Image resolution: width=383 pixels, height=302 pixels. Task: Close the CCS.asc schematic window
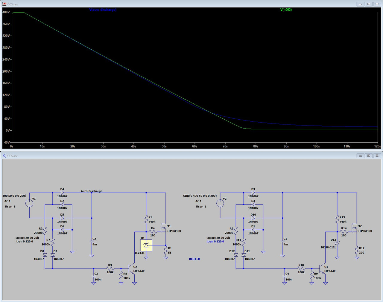click(377, 156)
